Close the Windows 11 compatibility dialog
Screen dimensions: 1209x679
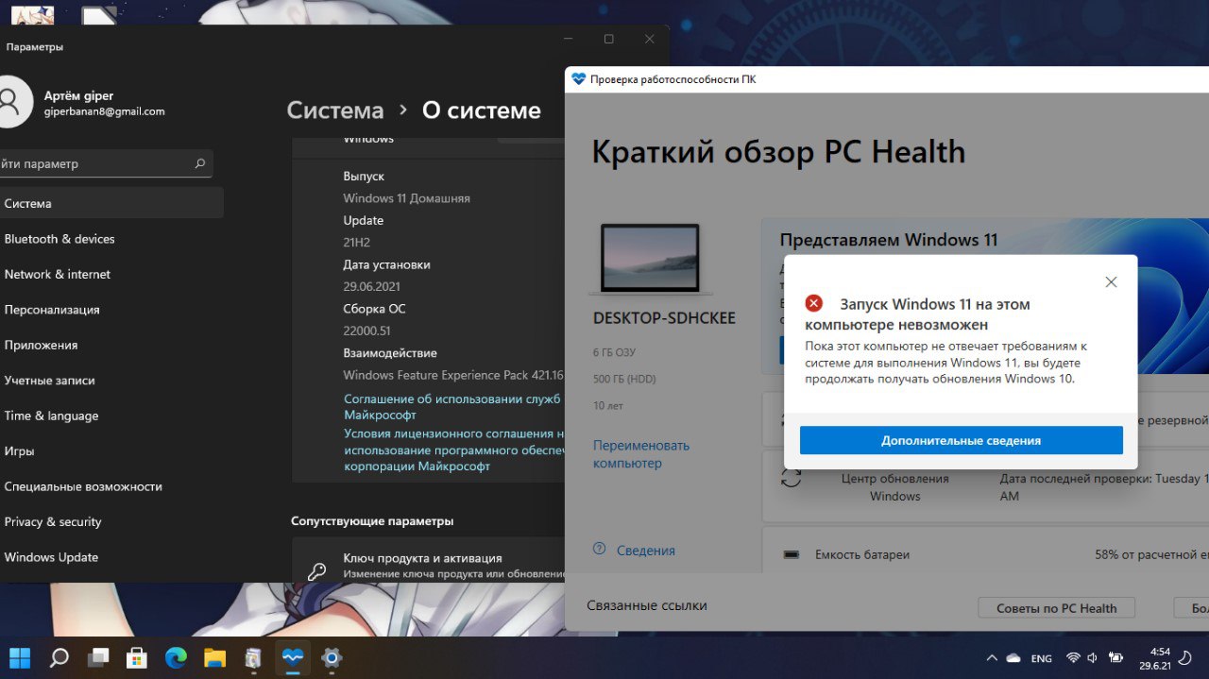(x=1111, y=282)
